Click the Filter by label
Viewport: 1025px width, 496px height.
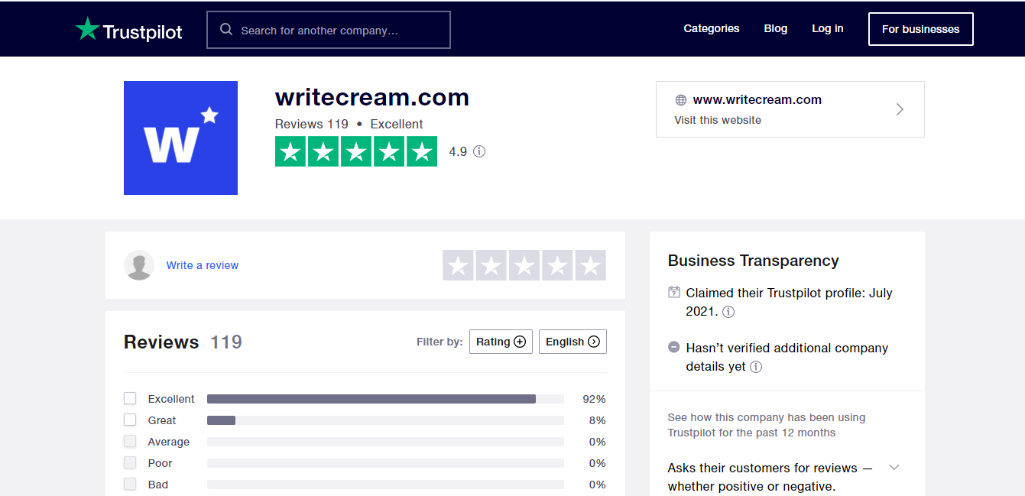pos(440,342)
